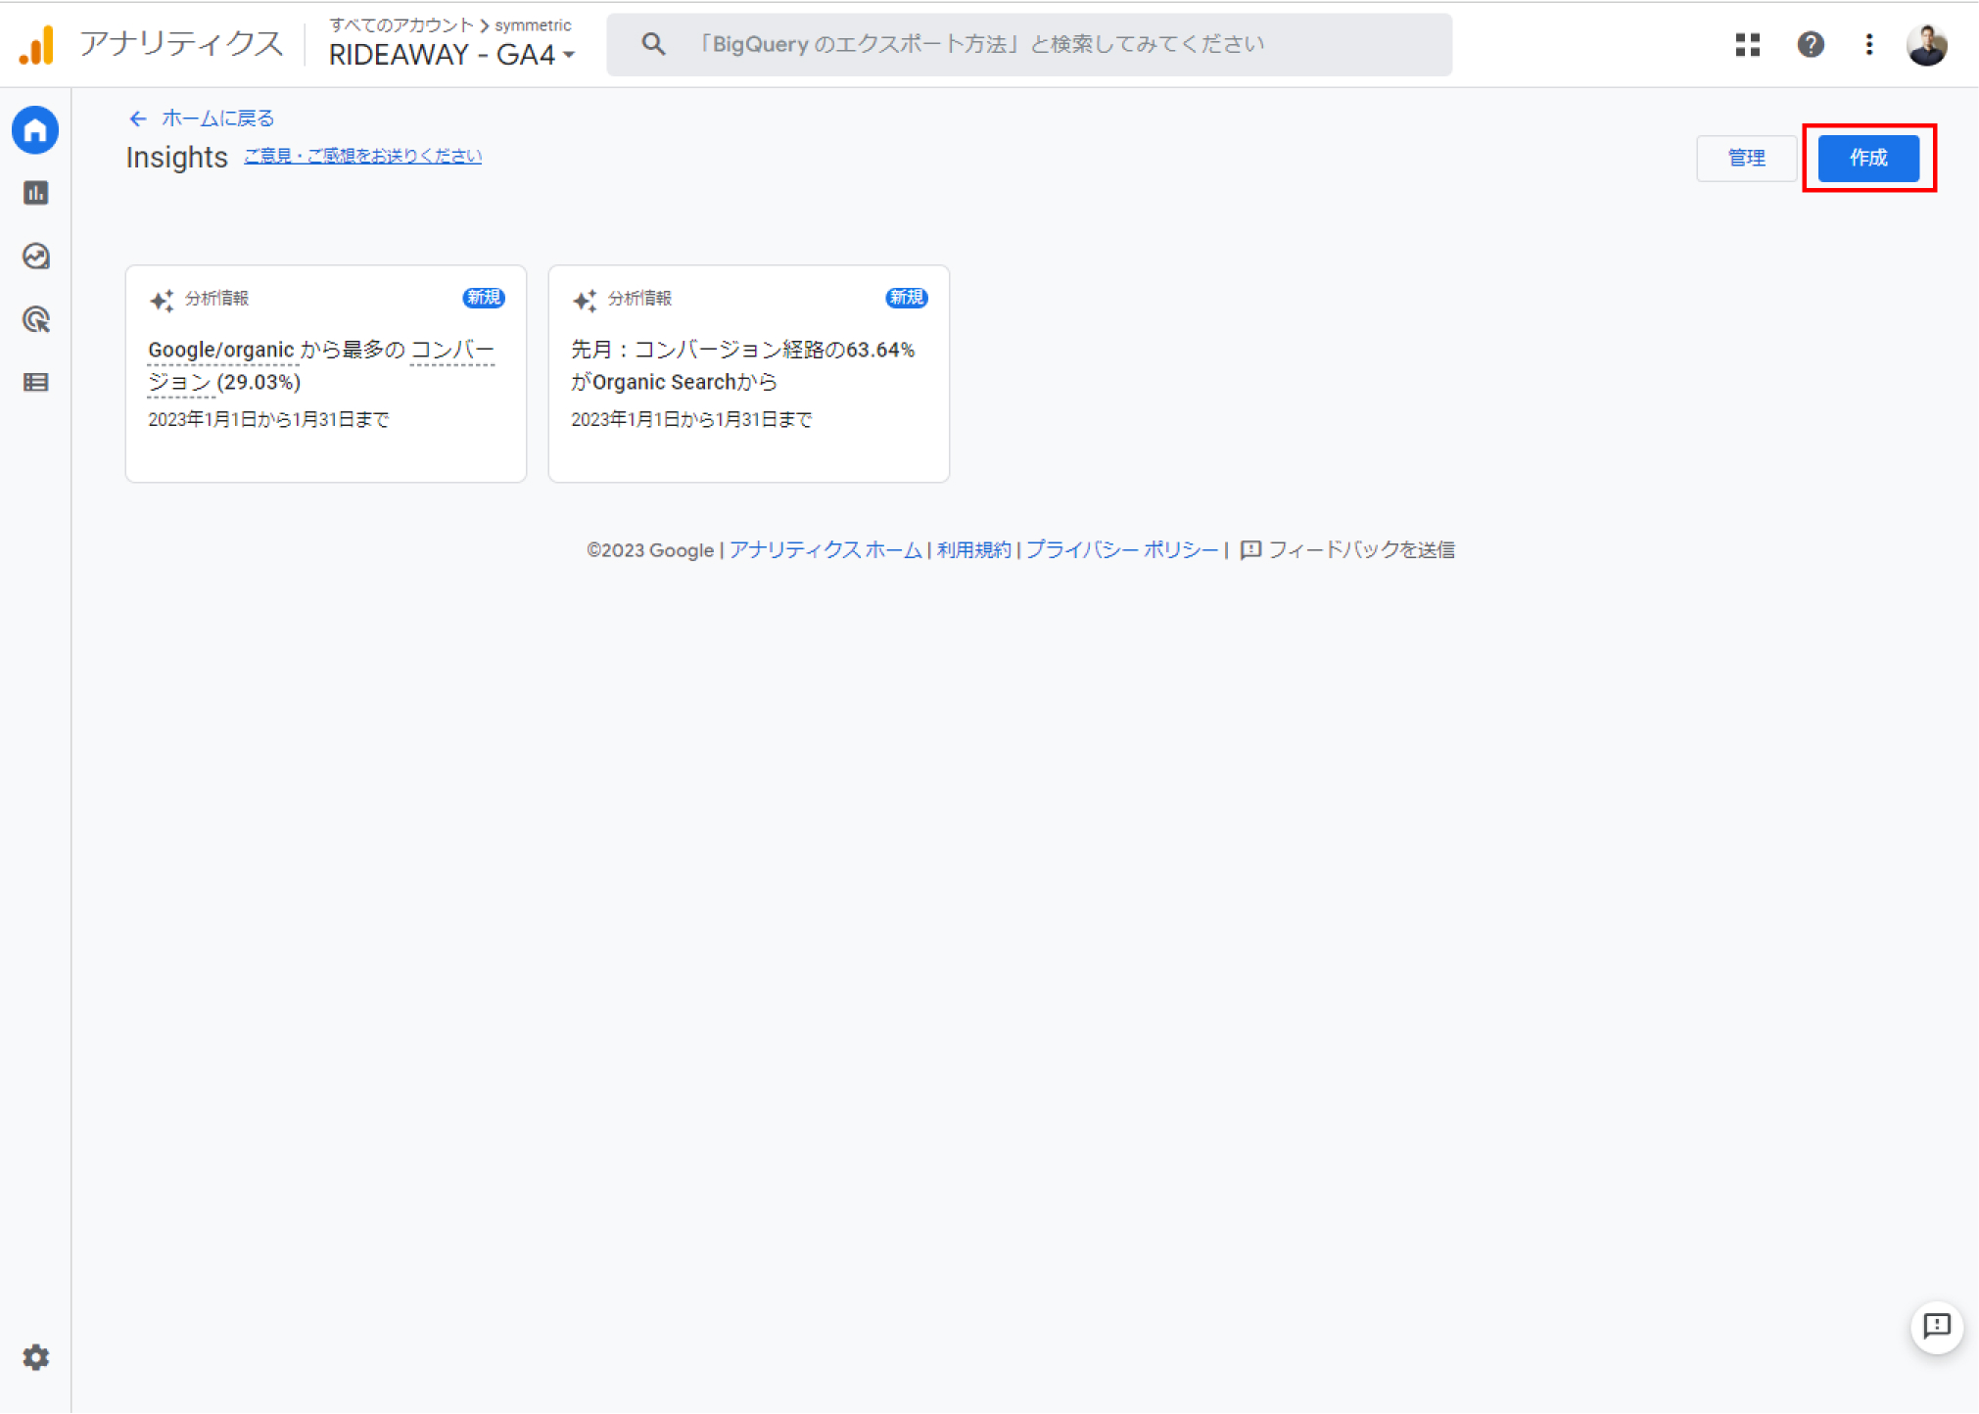
Task: Click sparkle icon on 先月 insight card
Action: point(585,300)
